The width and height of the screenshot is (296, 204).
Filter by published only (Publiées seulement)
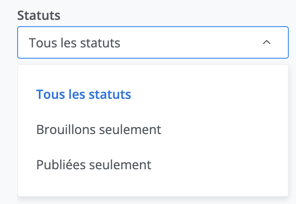[x=93, y=165]
